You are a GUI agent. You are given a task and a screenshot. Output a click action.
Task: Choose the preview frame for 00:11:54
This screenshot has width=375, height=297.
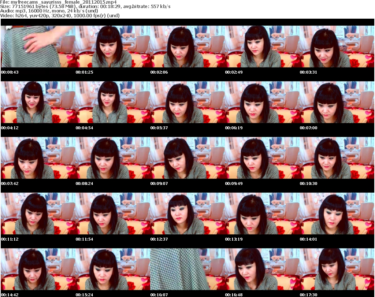pyautogui.click(x=113, y=214)
